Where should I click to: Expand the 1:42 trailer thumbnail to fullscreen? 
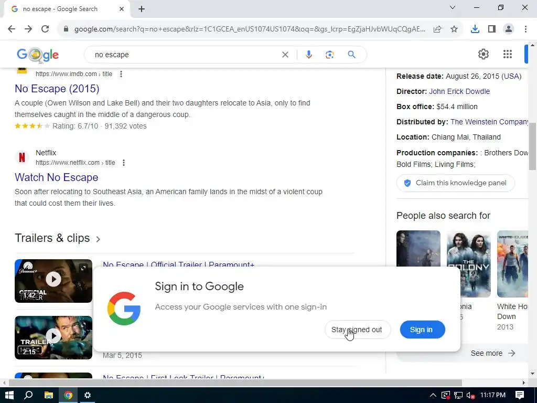coord(83,268)
